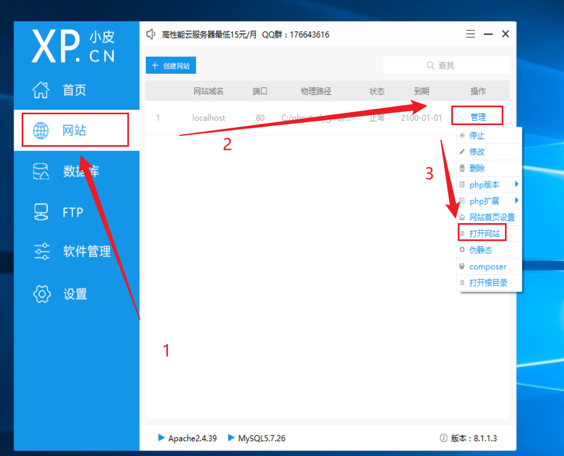Click the house icon beside 网站首页设置
This screenshot has width=564, height=456.
click(462, 217)
